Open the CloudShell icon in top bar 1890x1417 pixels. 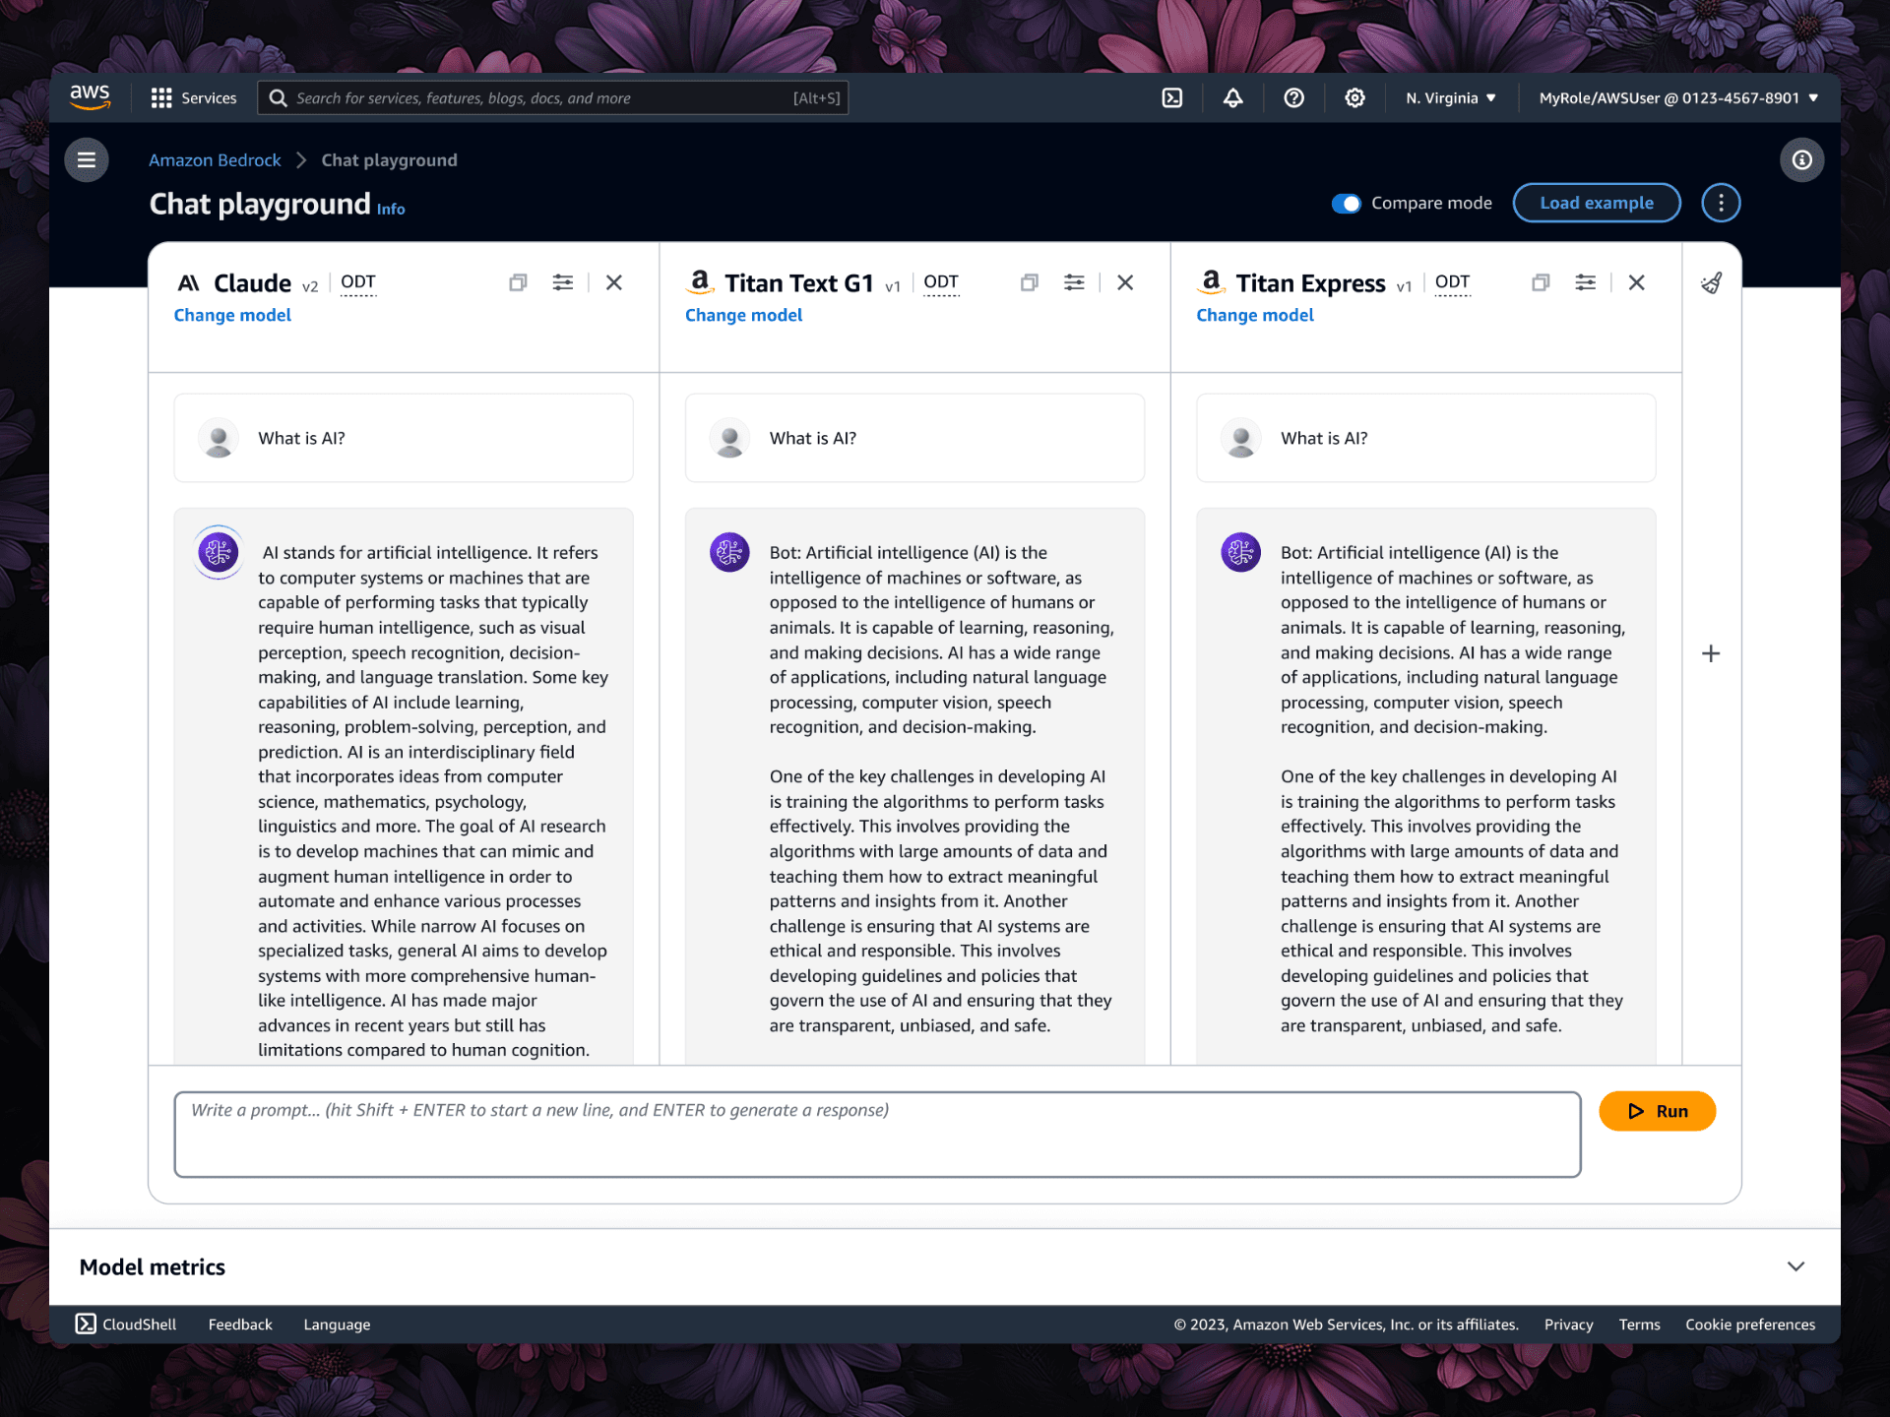[1171, 98]
